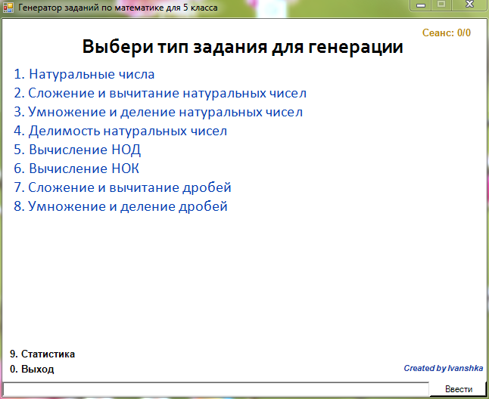Click the 'Created by Ivanshka' credit text
This screenshot has width=489, height=399.
(x=443, y=368)
